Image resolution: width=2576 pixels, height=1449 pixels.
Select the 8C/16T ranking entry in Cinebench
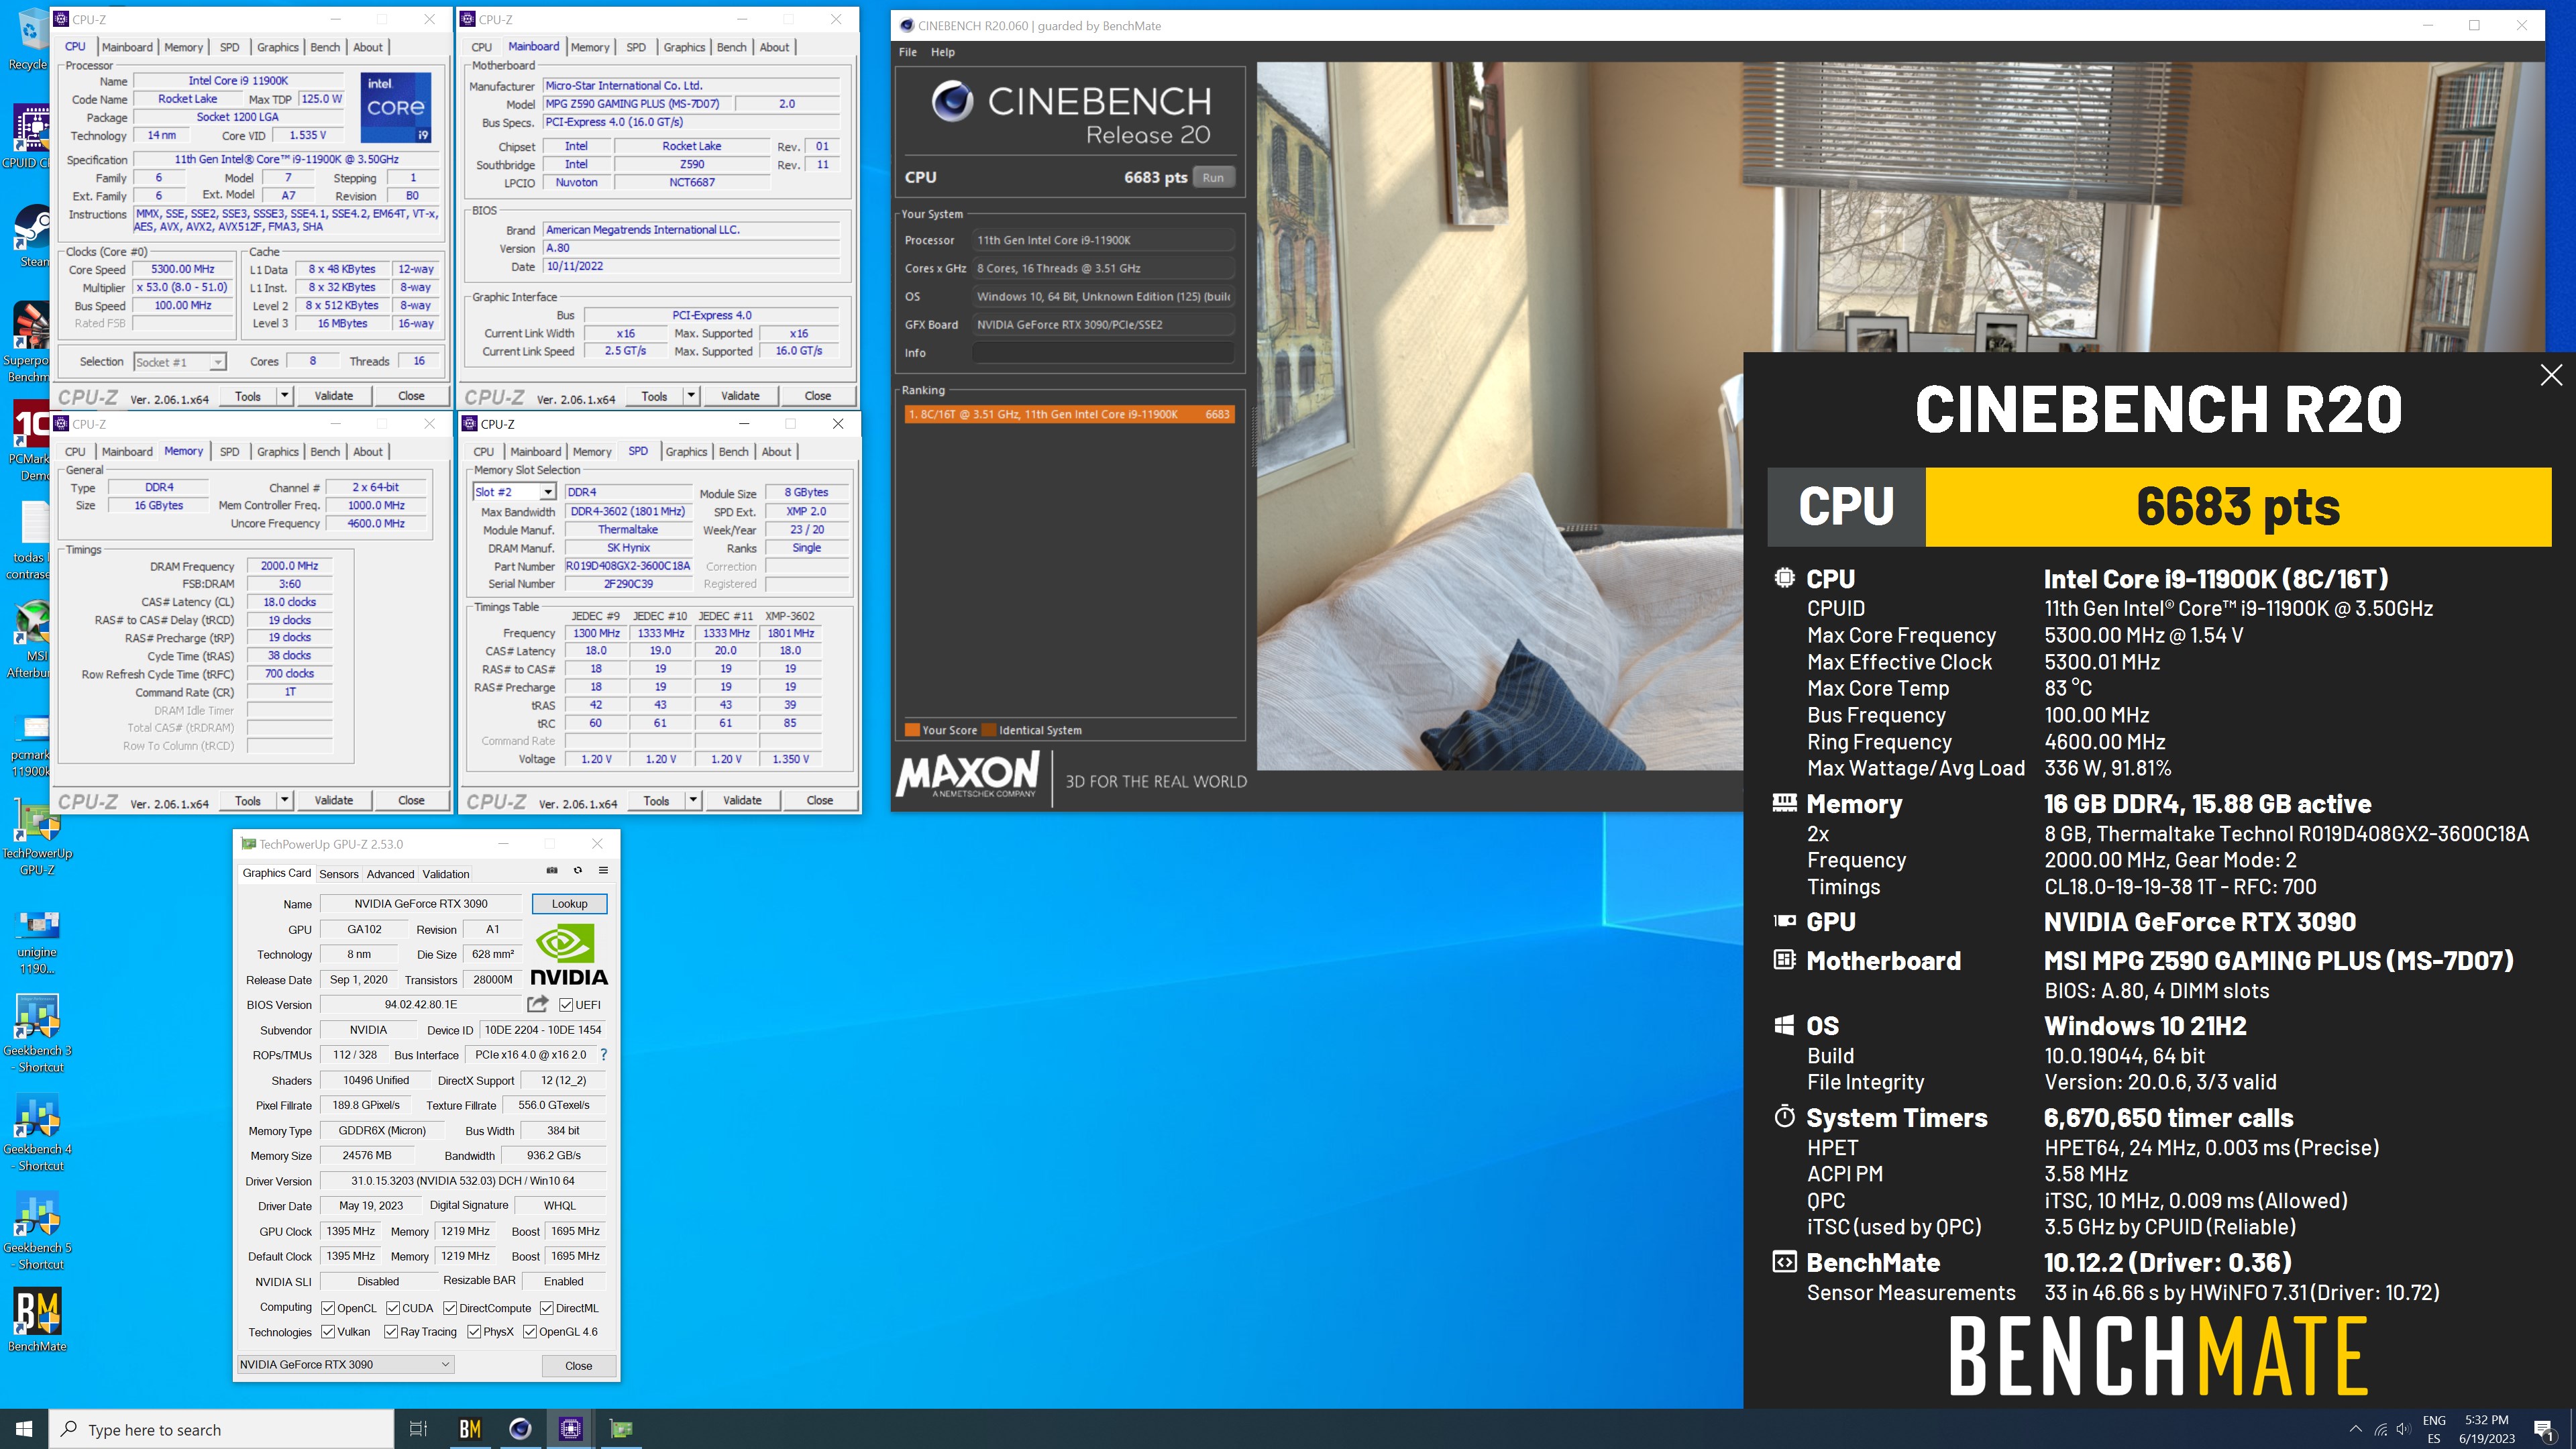click(x=1069, y=414)
